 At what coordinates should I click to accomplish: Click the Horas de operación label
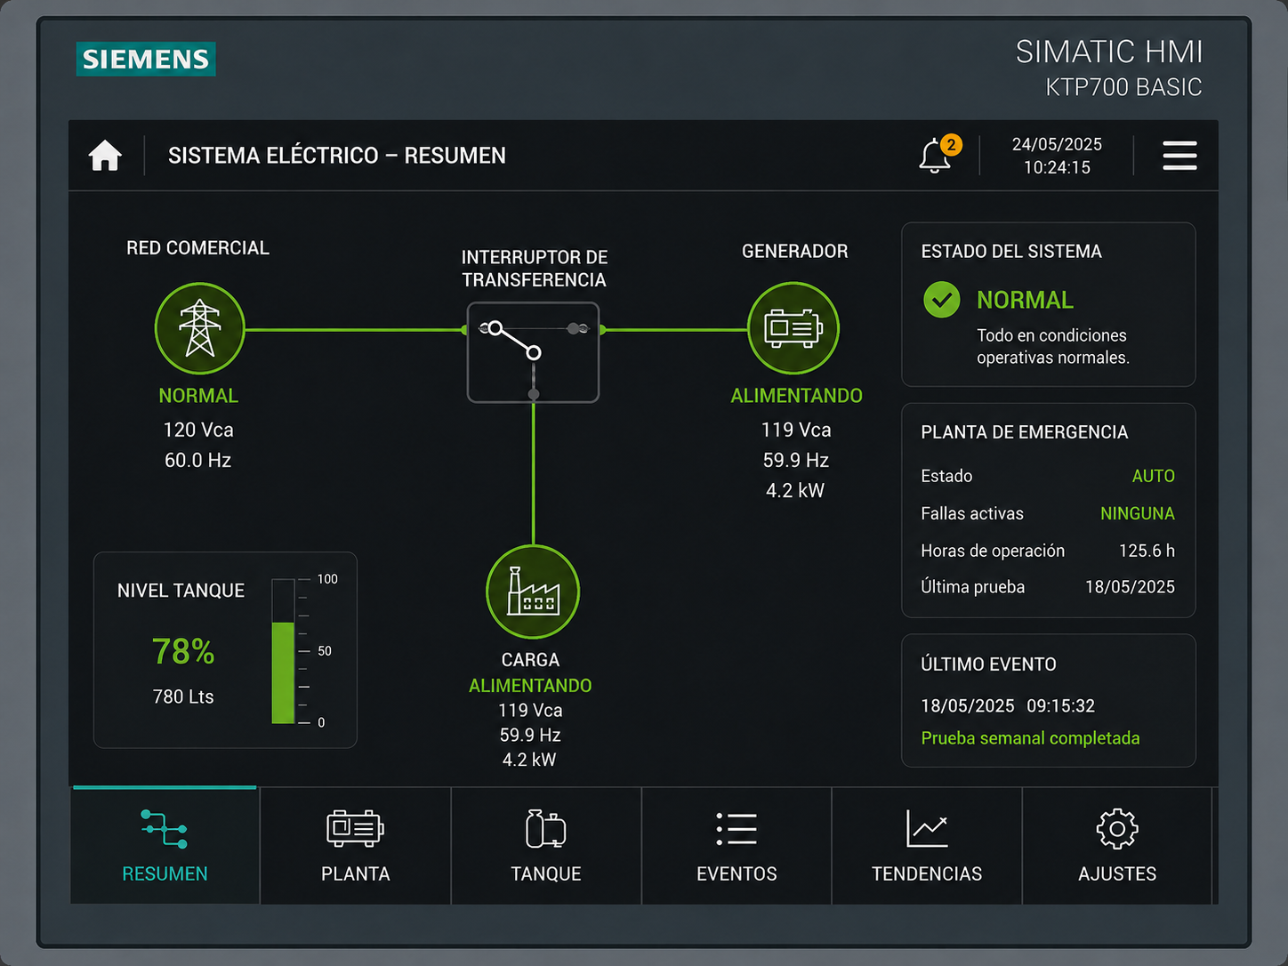pos(993,551)
